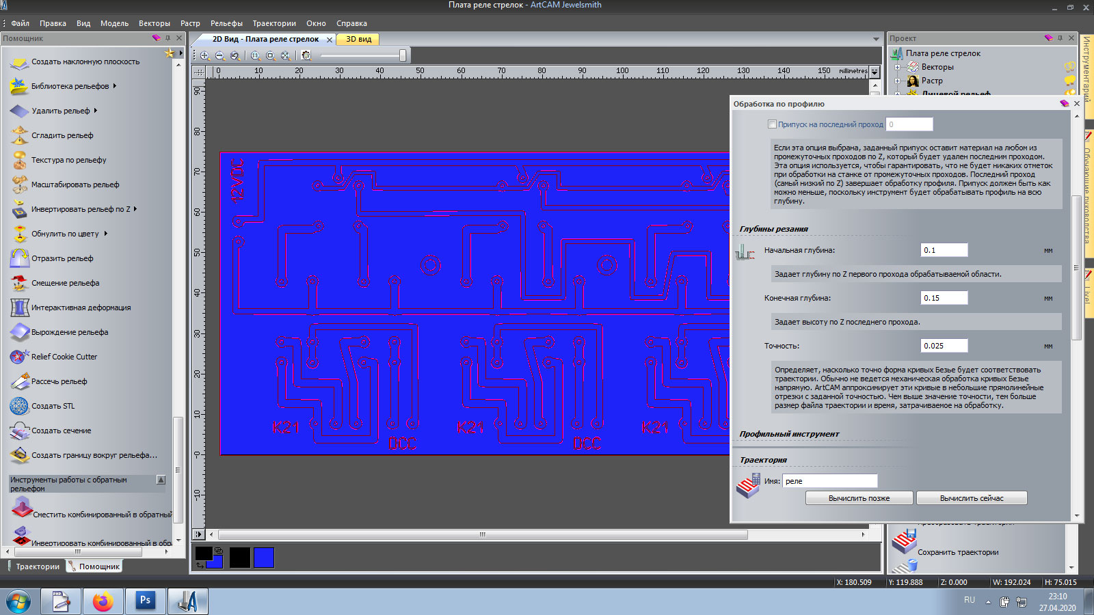Screen dimensions: 1094x615
Task: Click the Начальная глубина input field
Action: point(944,250)
